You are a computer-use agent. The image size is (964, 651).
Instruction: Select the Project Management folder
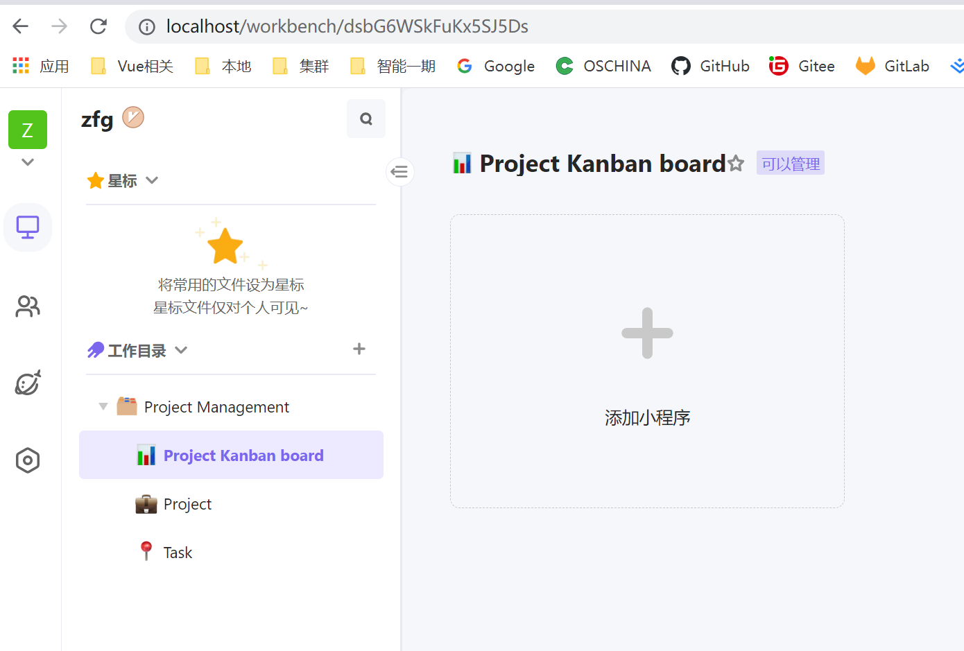[x=231, y=407]
